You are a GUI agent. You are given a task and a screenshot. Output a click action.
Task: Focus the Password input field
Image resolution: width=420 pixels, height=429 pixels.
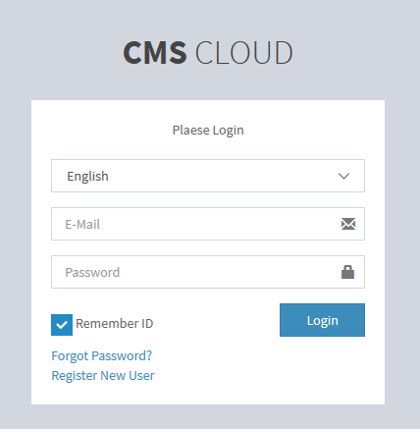point(208,272)
